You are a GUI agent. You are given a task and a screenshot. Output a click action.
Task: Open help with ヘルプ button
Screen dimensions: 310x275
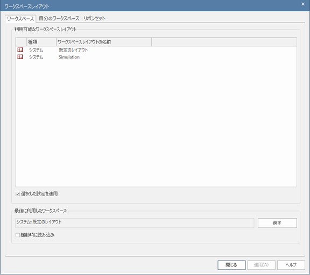(291, 265)
